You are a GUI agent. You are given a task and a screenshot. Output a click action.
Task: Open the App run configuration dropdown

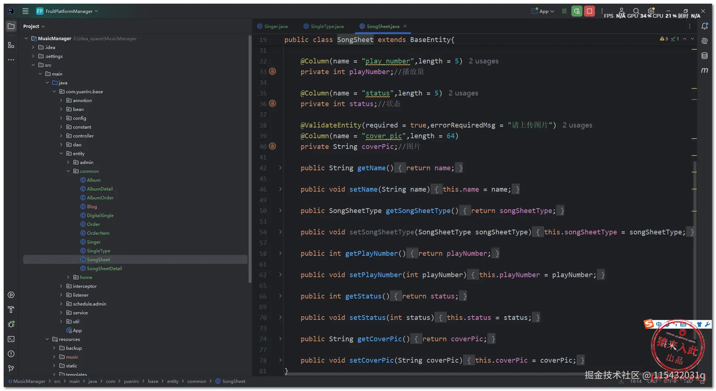(x=543, y=11)
